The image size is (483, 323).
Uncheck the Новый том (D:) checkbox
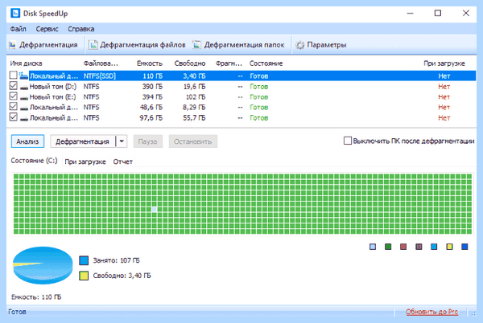point(13,85)
